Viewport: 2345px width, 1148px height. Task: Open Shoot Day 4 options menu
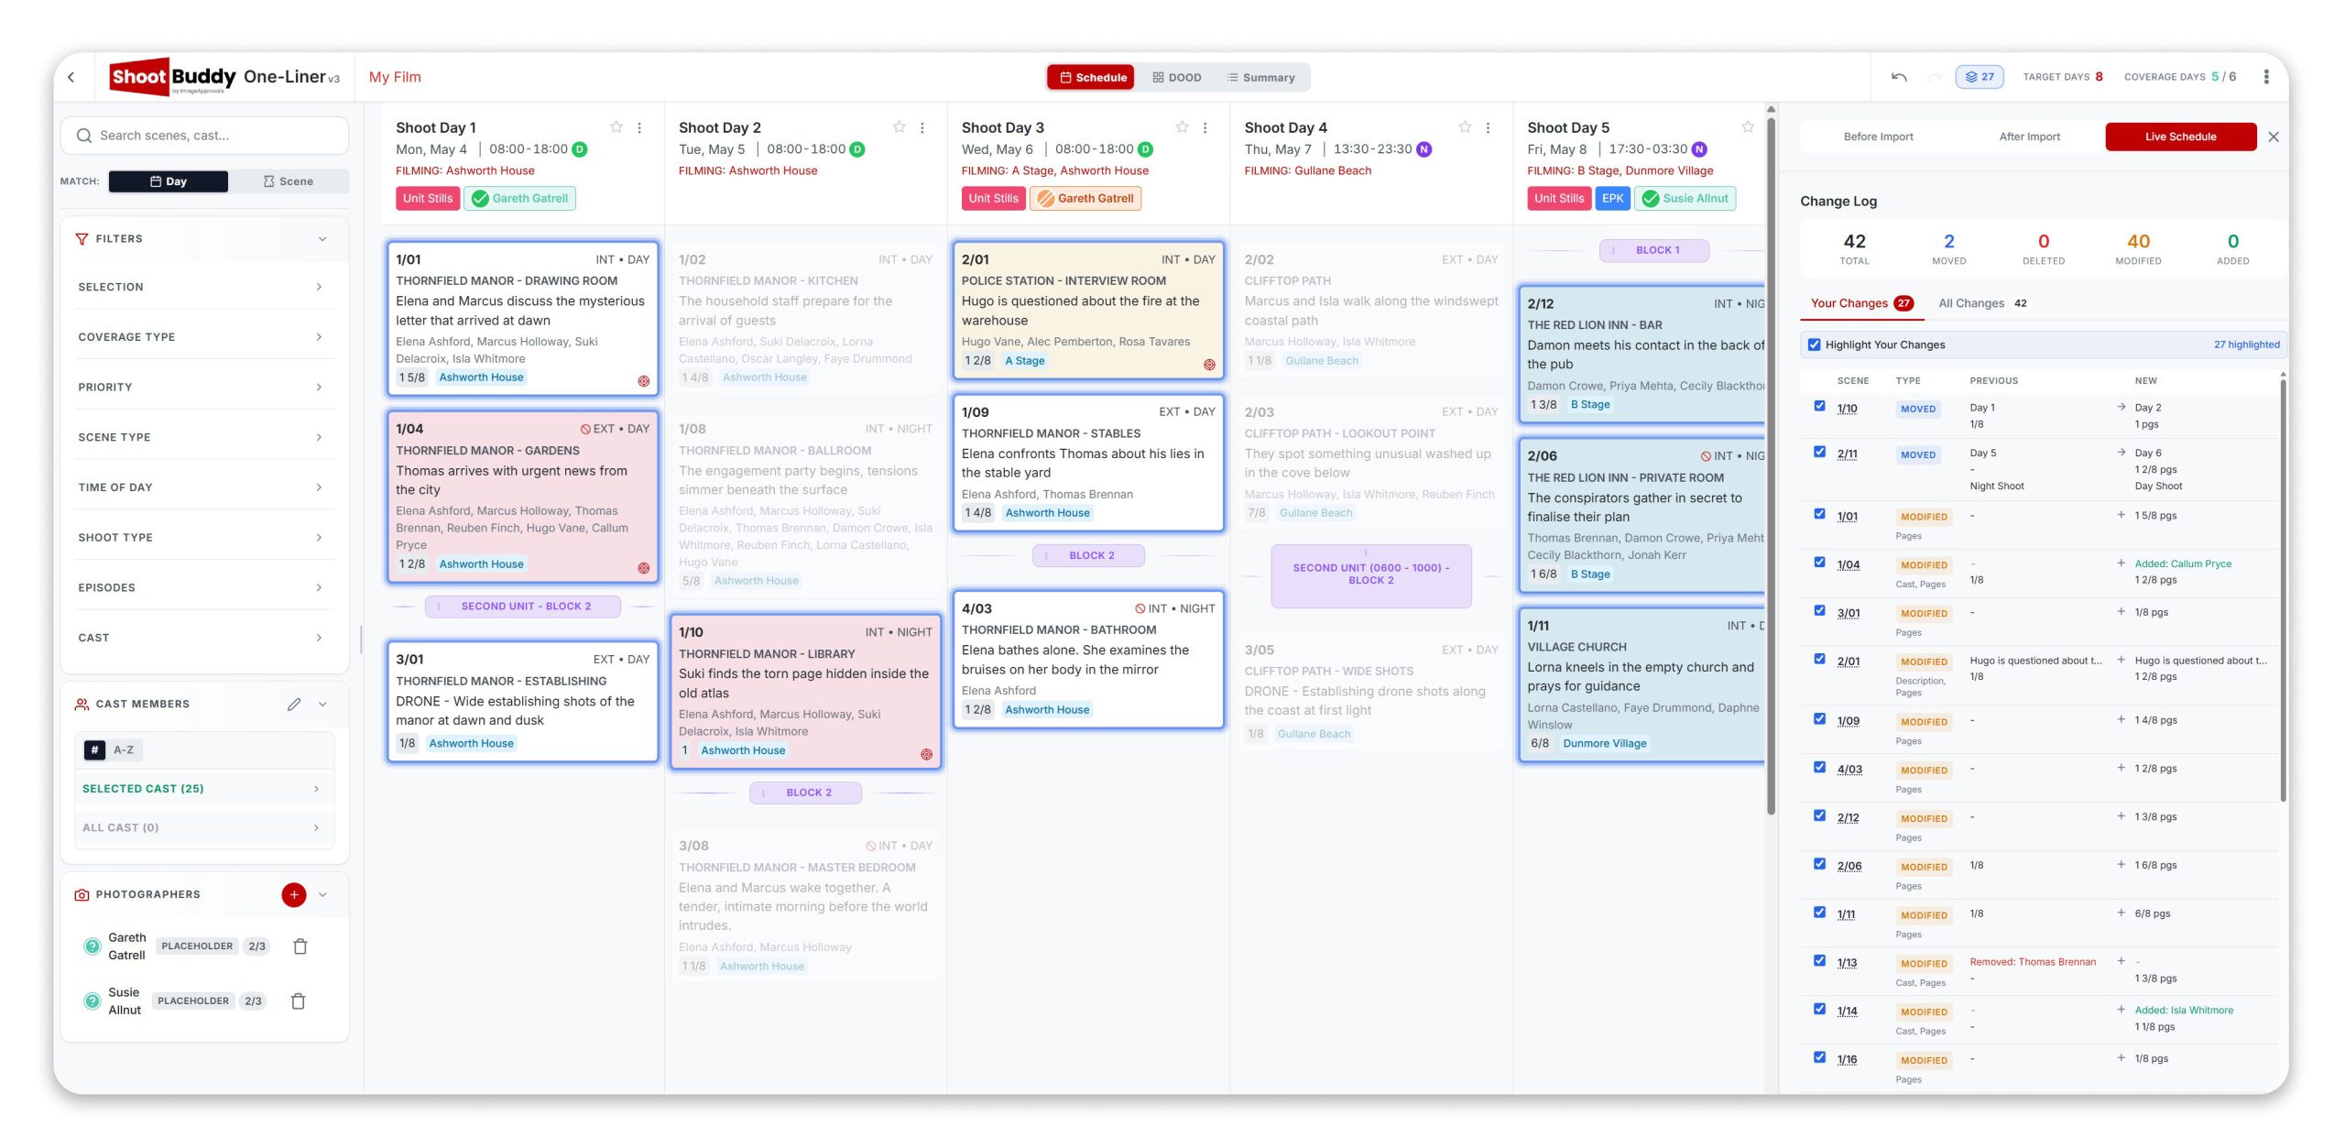(x=1489, y=127)
